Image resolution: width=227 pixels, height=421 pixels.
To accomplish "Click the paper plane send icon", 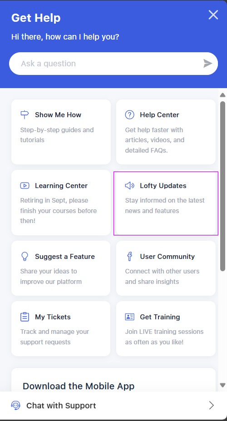I will 207,64.
